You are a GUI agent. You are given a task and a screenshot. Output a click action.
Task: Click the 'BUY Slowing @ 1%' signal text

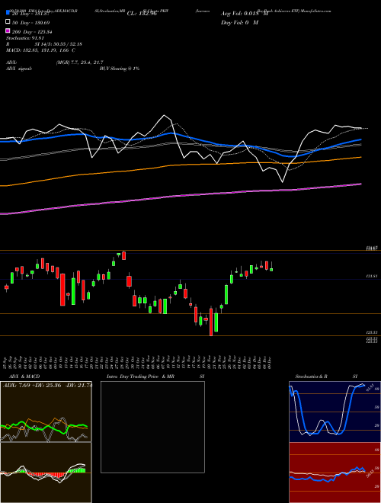tap(120, 69)
